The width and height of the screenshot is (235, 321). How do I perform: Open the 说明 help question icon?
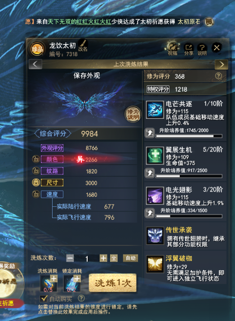coord(202,49)
